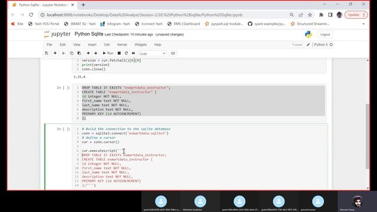
Task: Click the Trusted notebook indicator
Action: pyautogui.click(x=297, y=45)
